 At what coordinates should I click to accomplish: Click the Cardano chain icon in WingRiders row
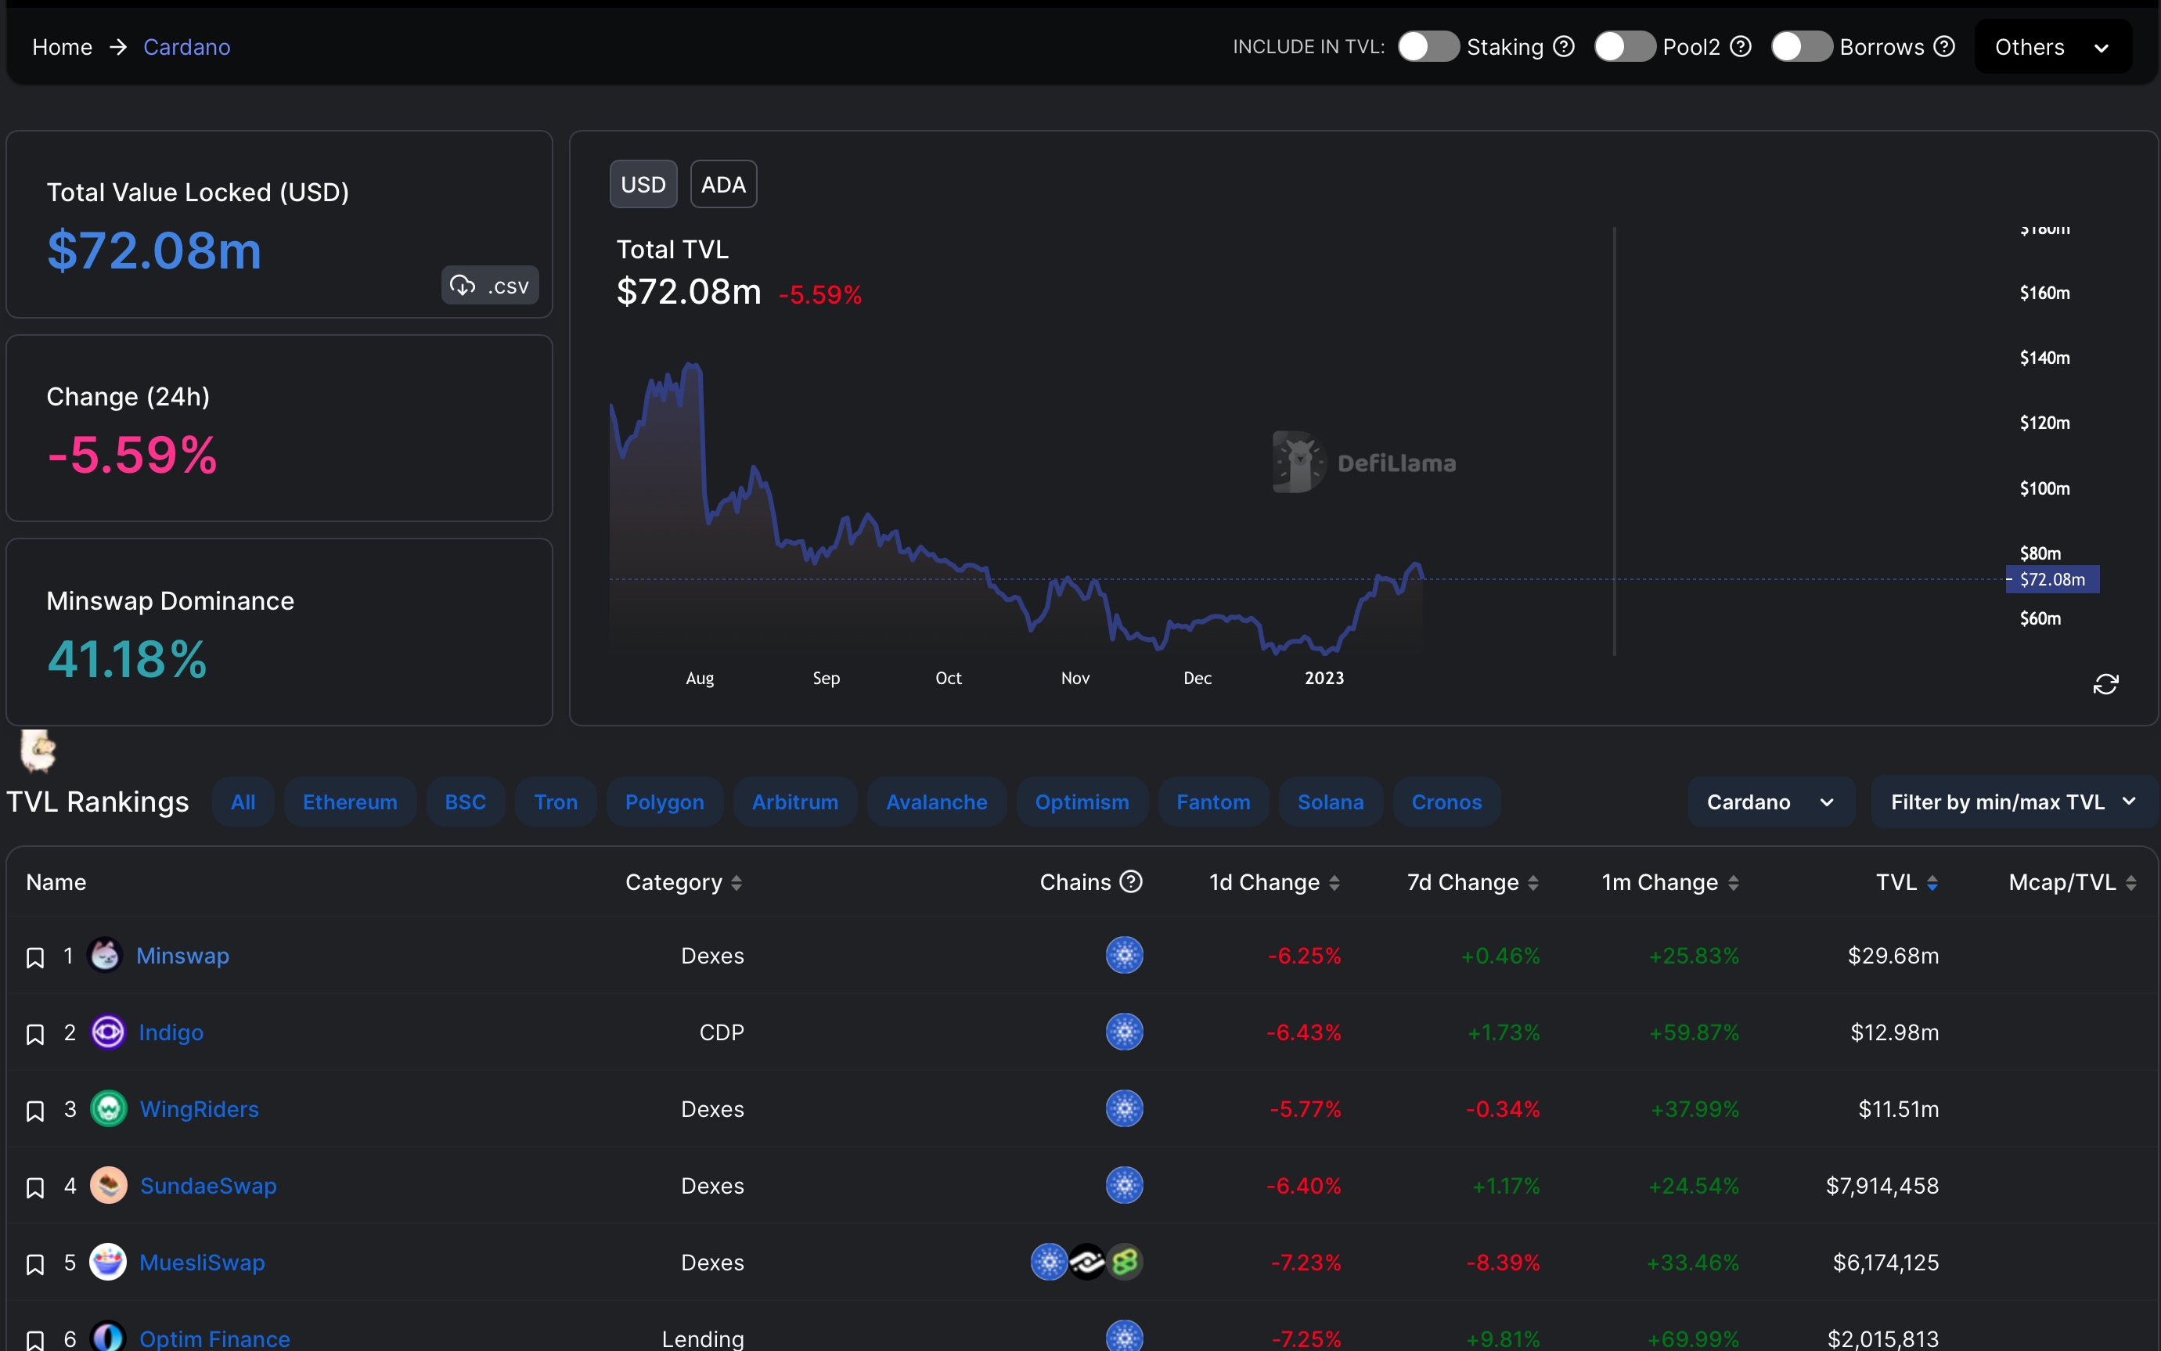1124,1109
